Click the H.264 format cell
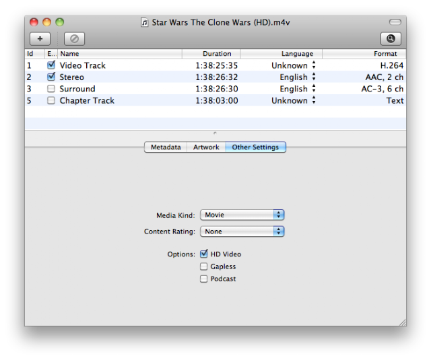The width and height of the screenshot is (431, 360). (392, 66)
